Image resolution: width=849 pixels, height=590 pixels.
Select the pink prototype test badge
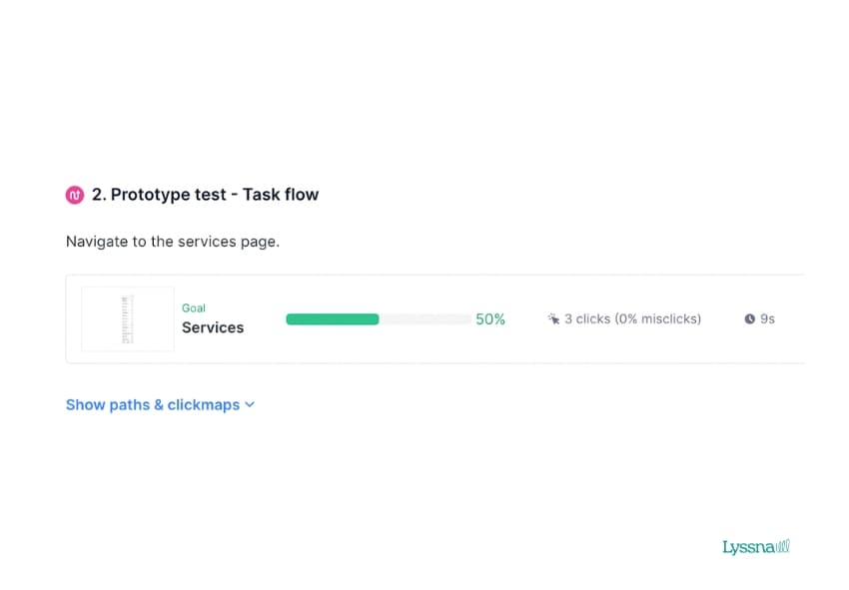[x=74, y=195]
